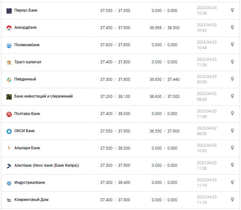Click the ОКСИ Банк logo icon
Screen dimensions: 241x210
(9, 131)
